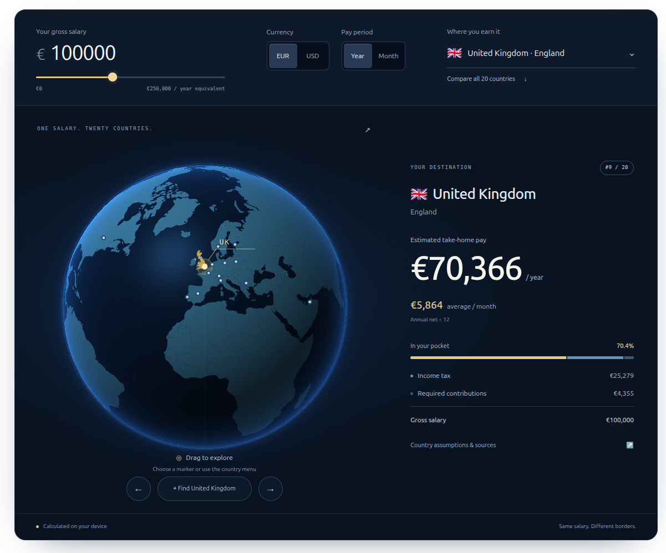The height and width of the screenshot is (553, 666).
Task: Expand Country assumptions & sources
Action: click(522, 445)
